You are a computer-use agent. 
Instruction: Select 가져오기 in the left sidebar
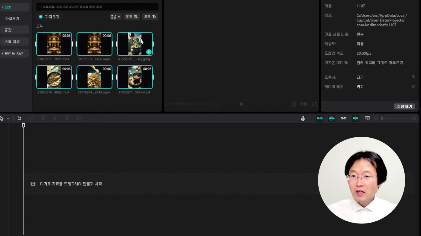click(12, 19)
